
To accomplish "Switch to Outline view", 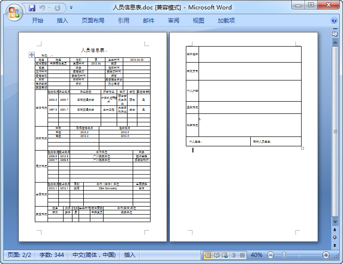I will 234,255.
